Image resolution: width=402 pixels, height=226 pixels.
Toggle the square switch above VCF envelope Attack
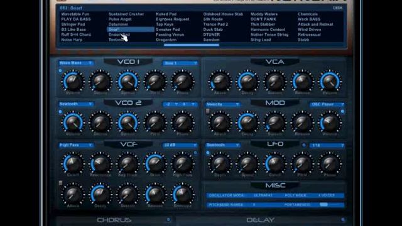pyautogui.click(x=60, y=183)
